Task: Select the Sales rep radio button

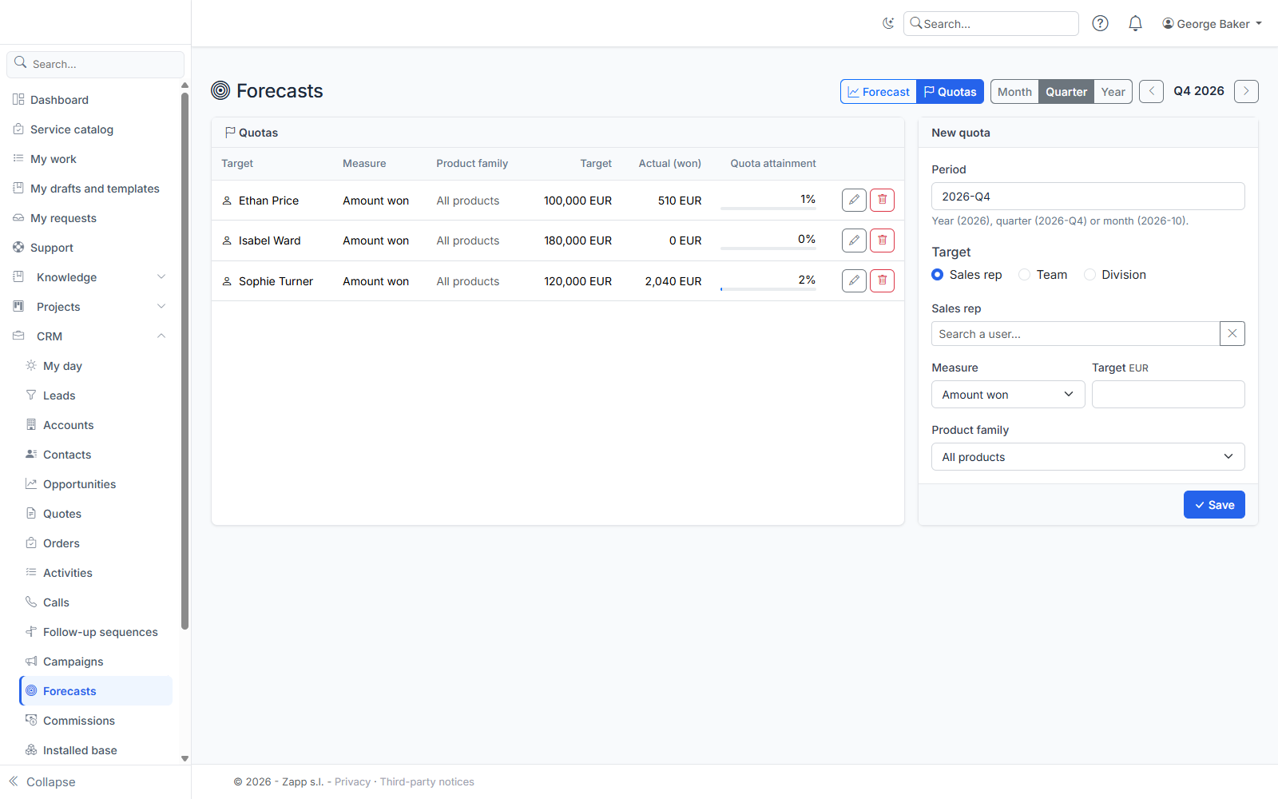Action: (938, 275)
